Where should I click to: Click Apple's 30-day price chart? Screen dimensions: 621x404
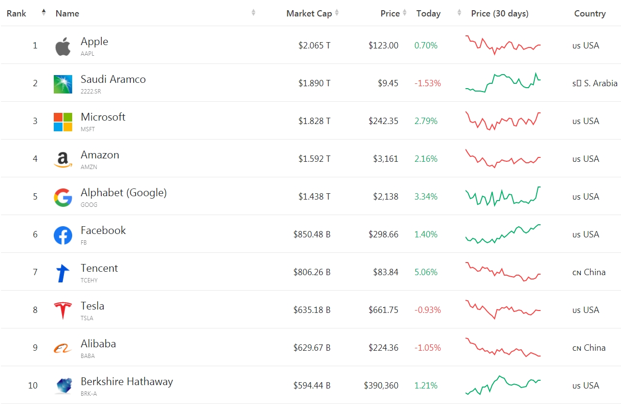coord(503,45)
